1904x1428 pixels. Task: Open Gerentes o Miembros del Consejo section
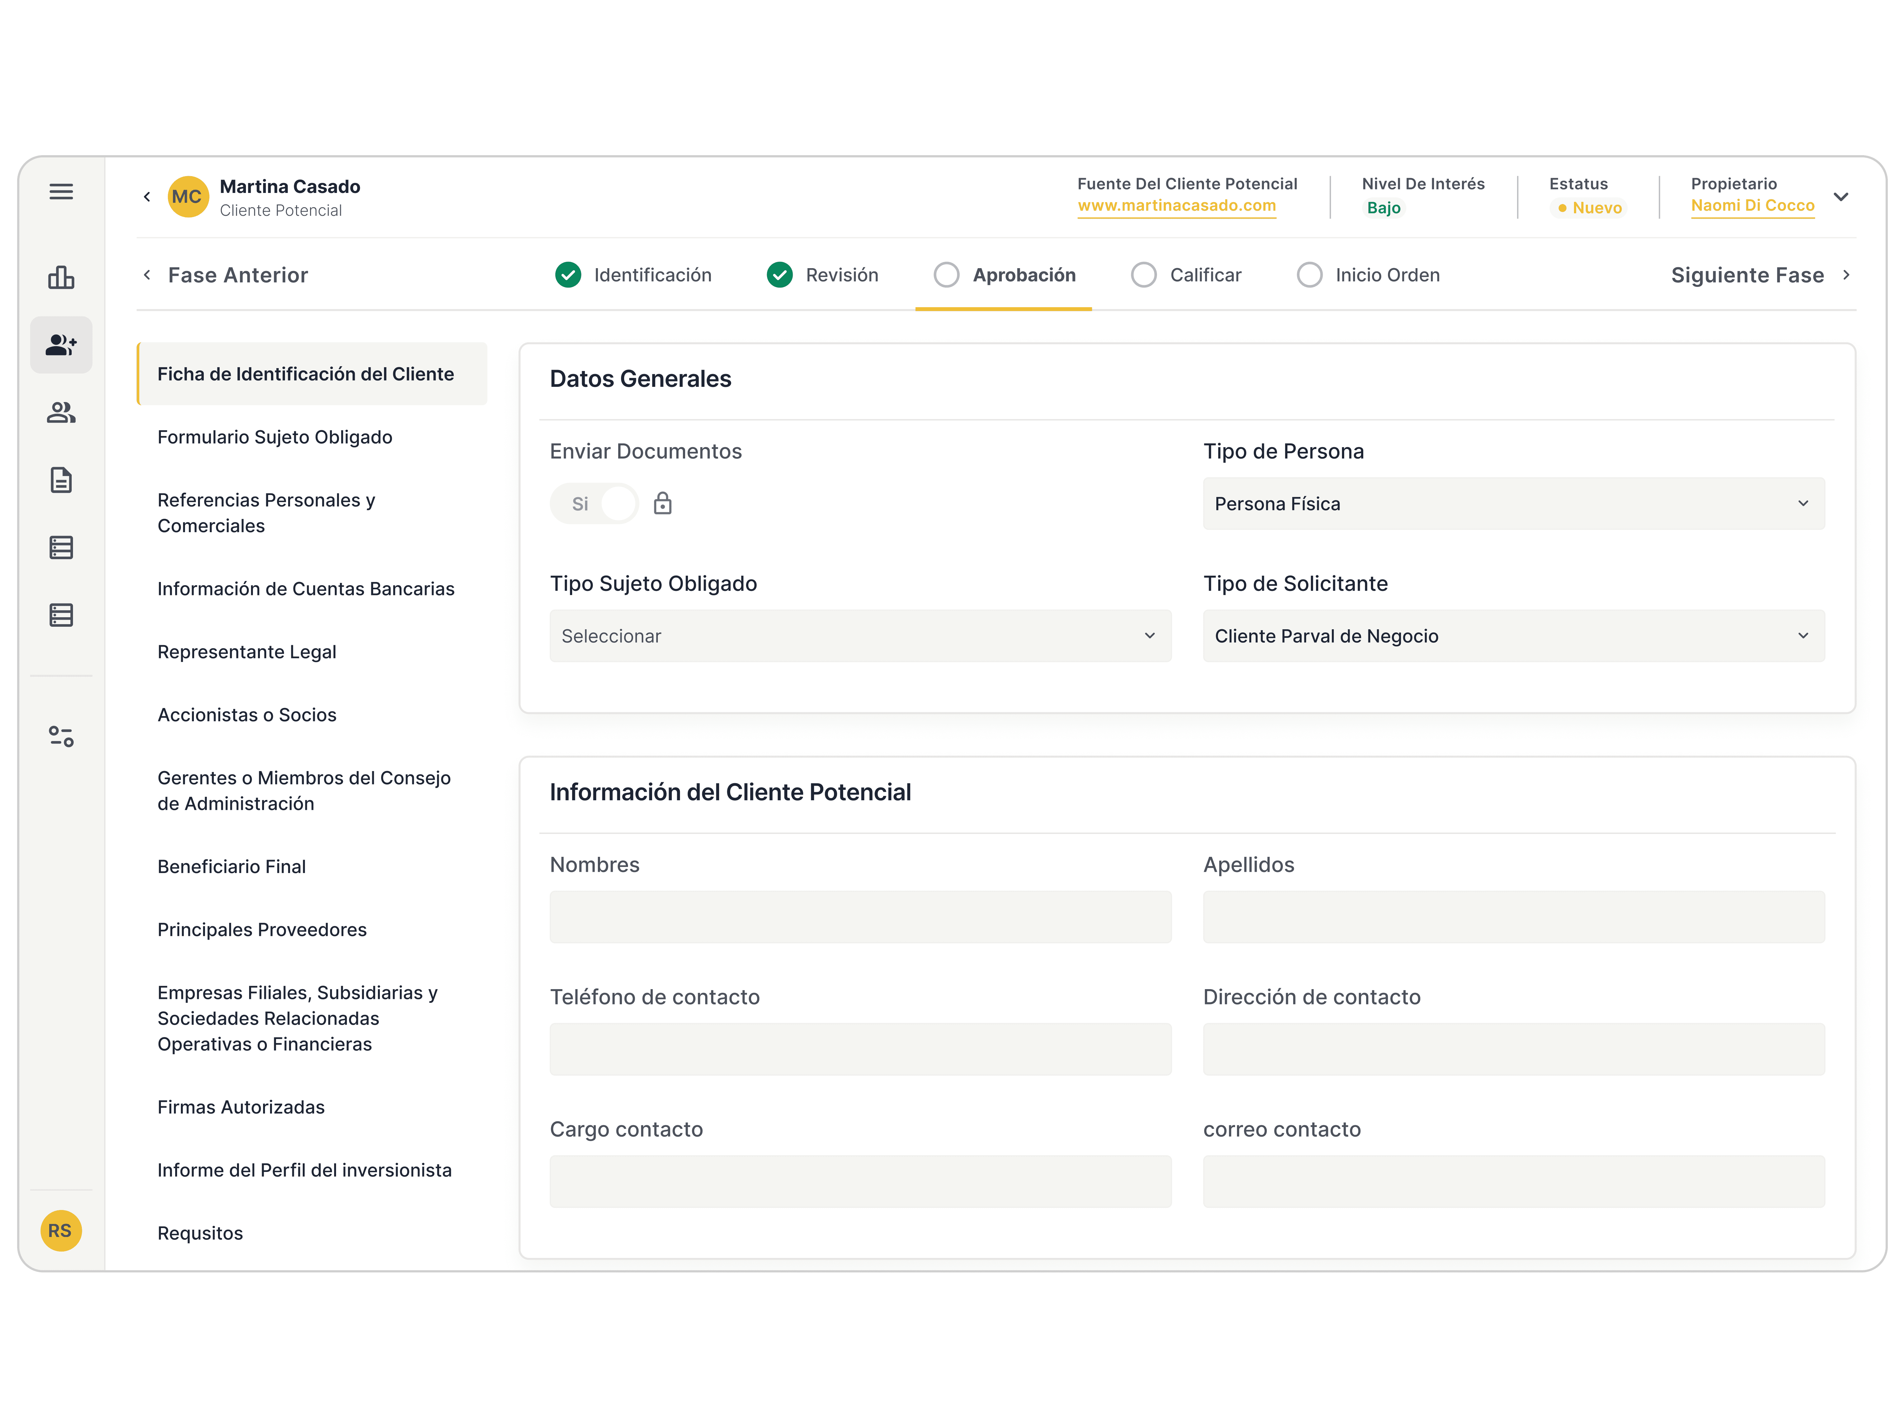tap(304, 791)
